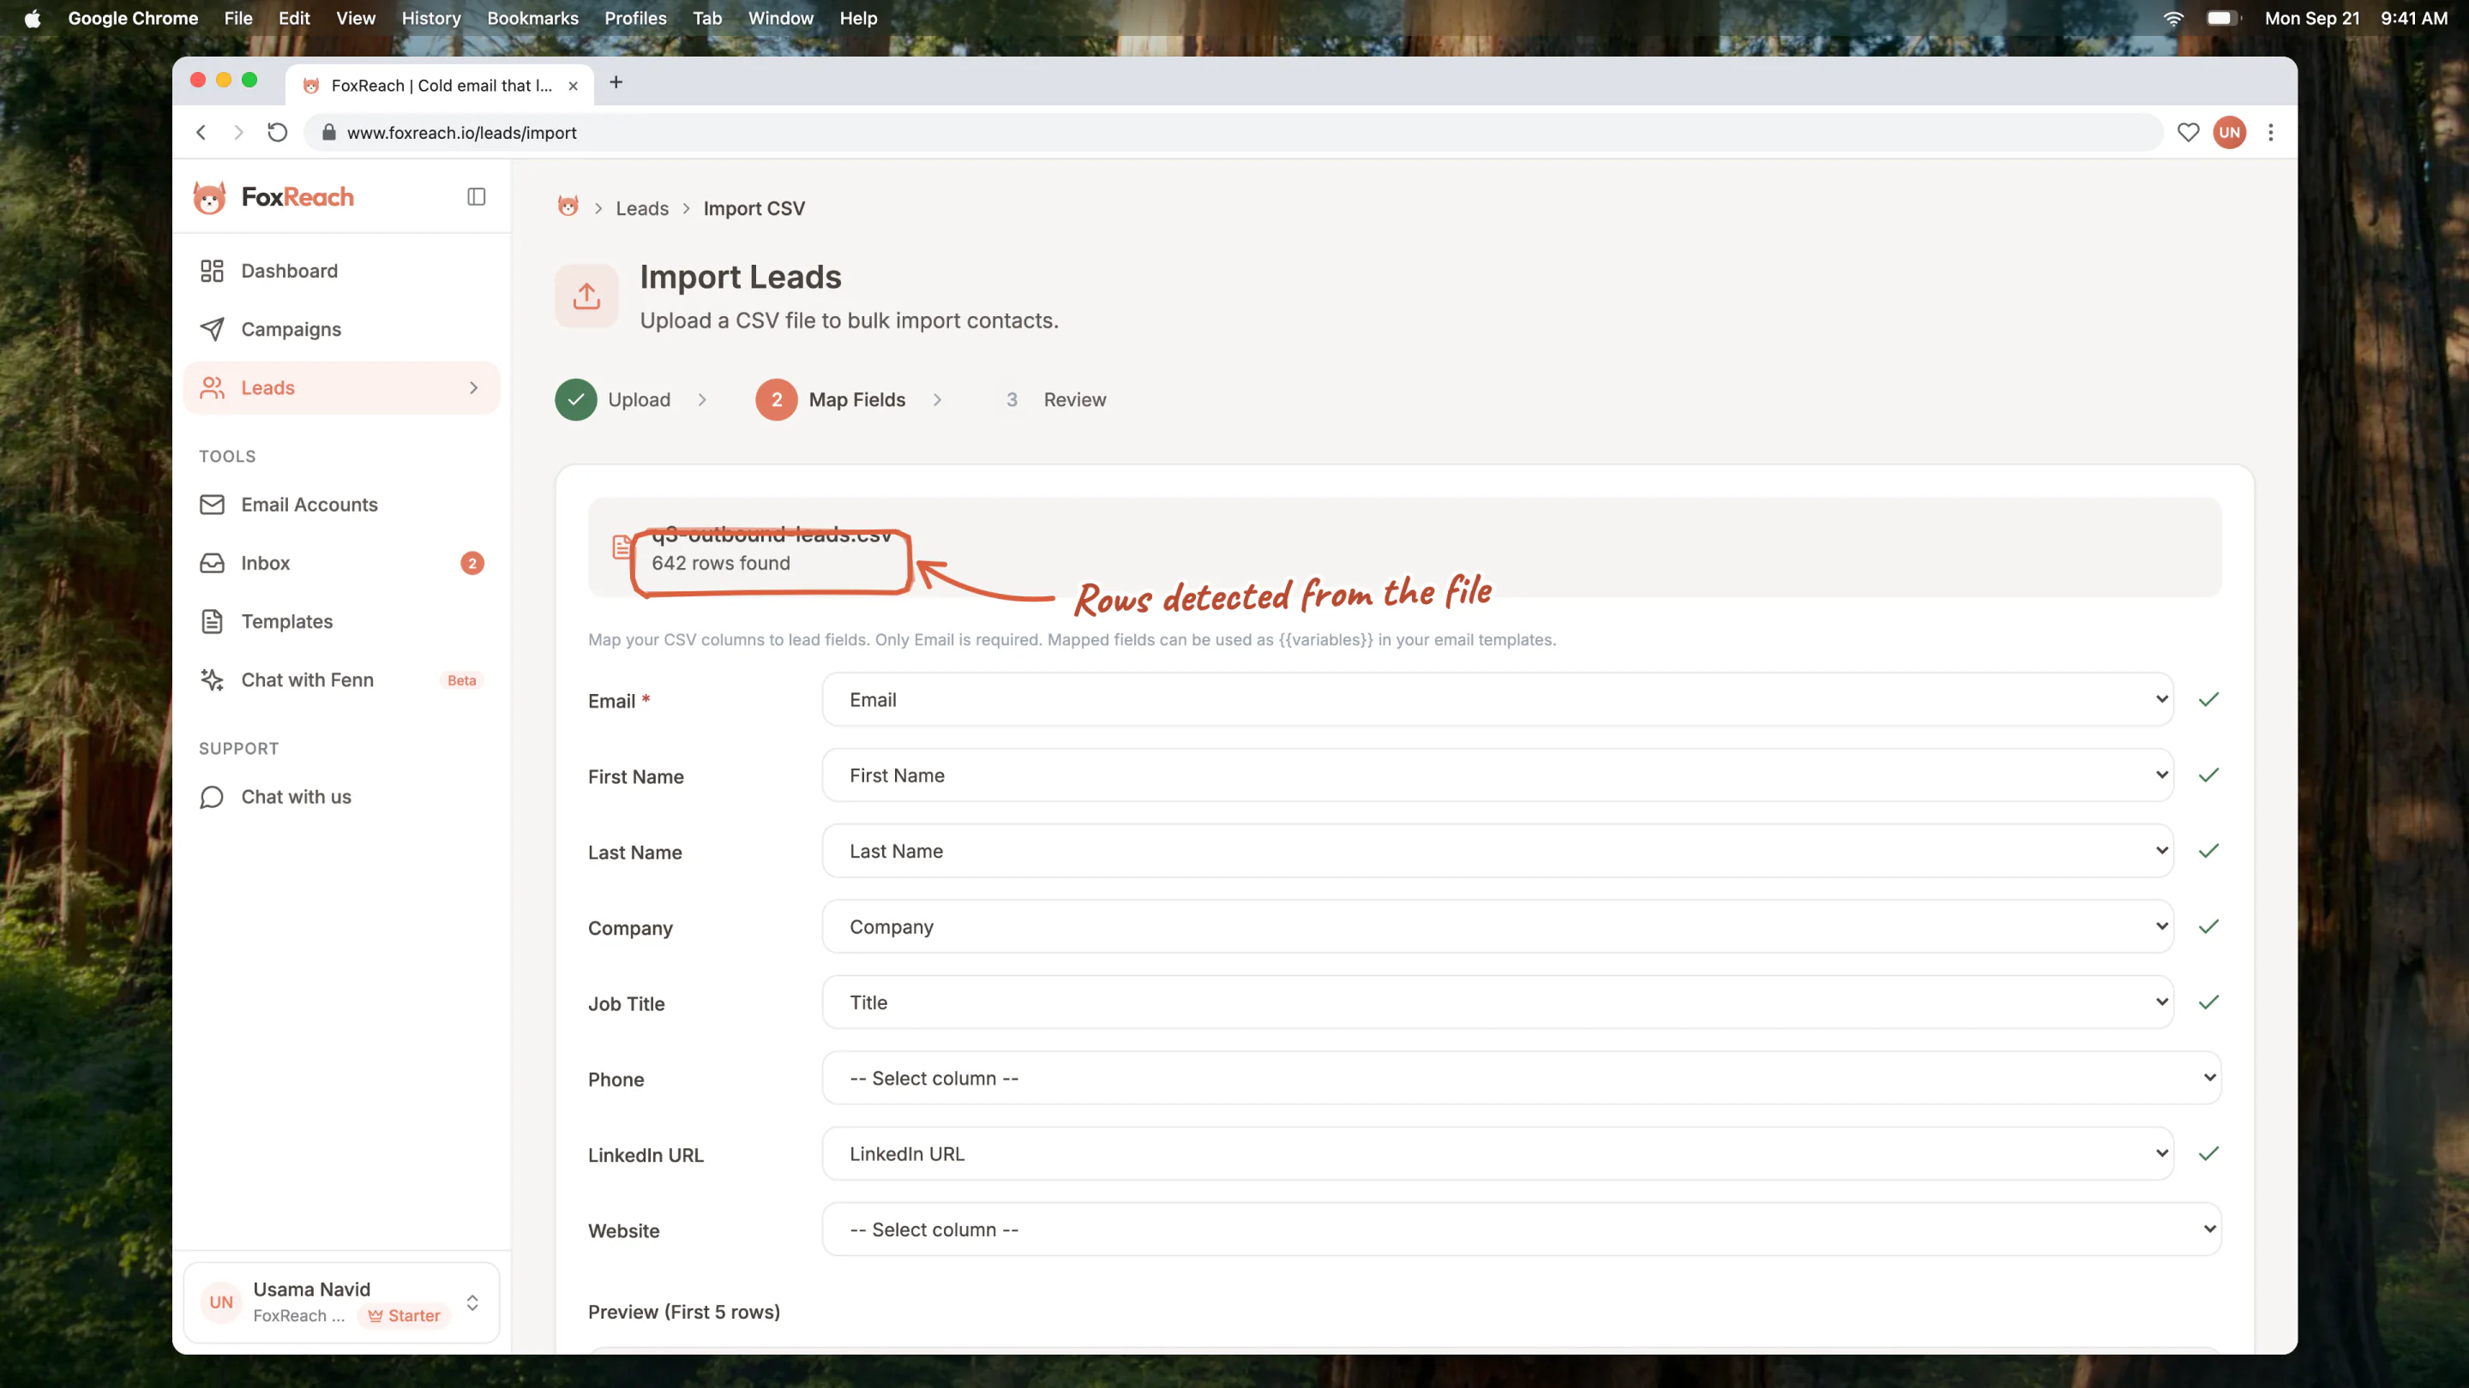Screen dimensions: 2469x1388
Task: Close the FoxReach tab
Action: [574, 86]
